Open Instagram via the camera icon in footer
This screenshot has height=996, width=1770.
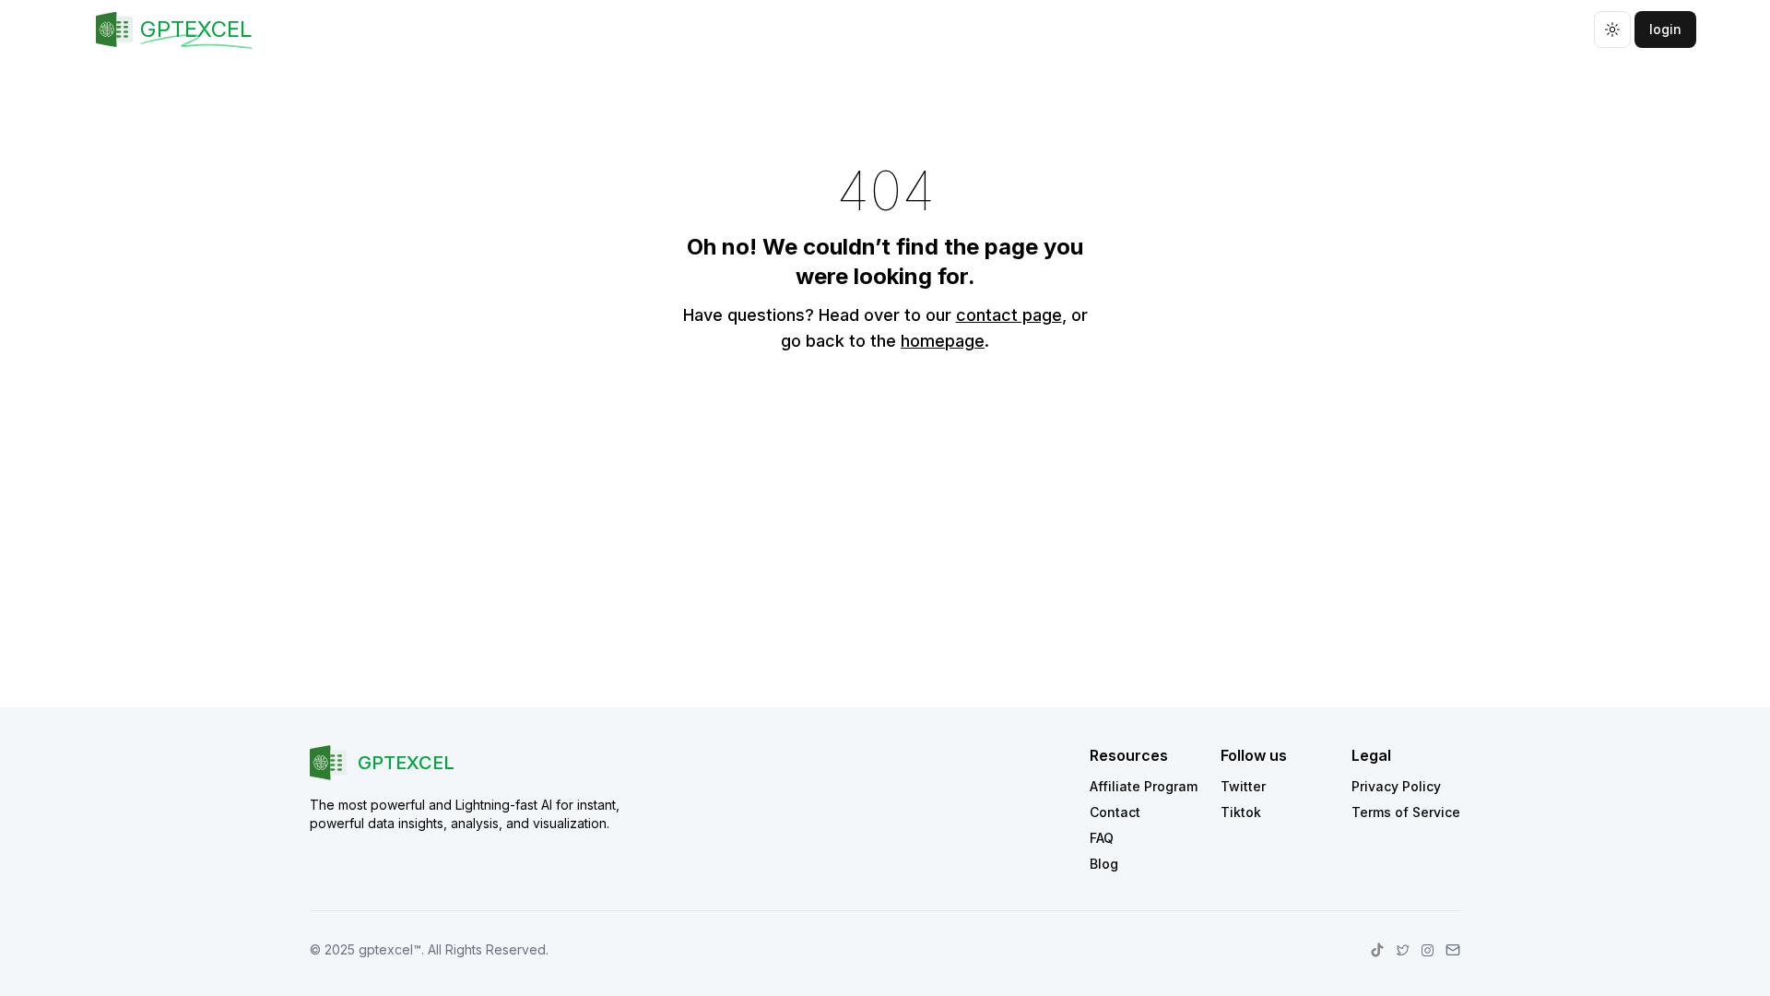pos(1427,950)
